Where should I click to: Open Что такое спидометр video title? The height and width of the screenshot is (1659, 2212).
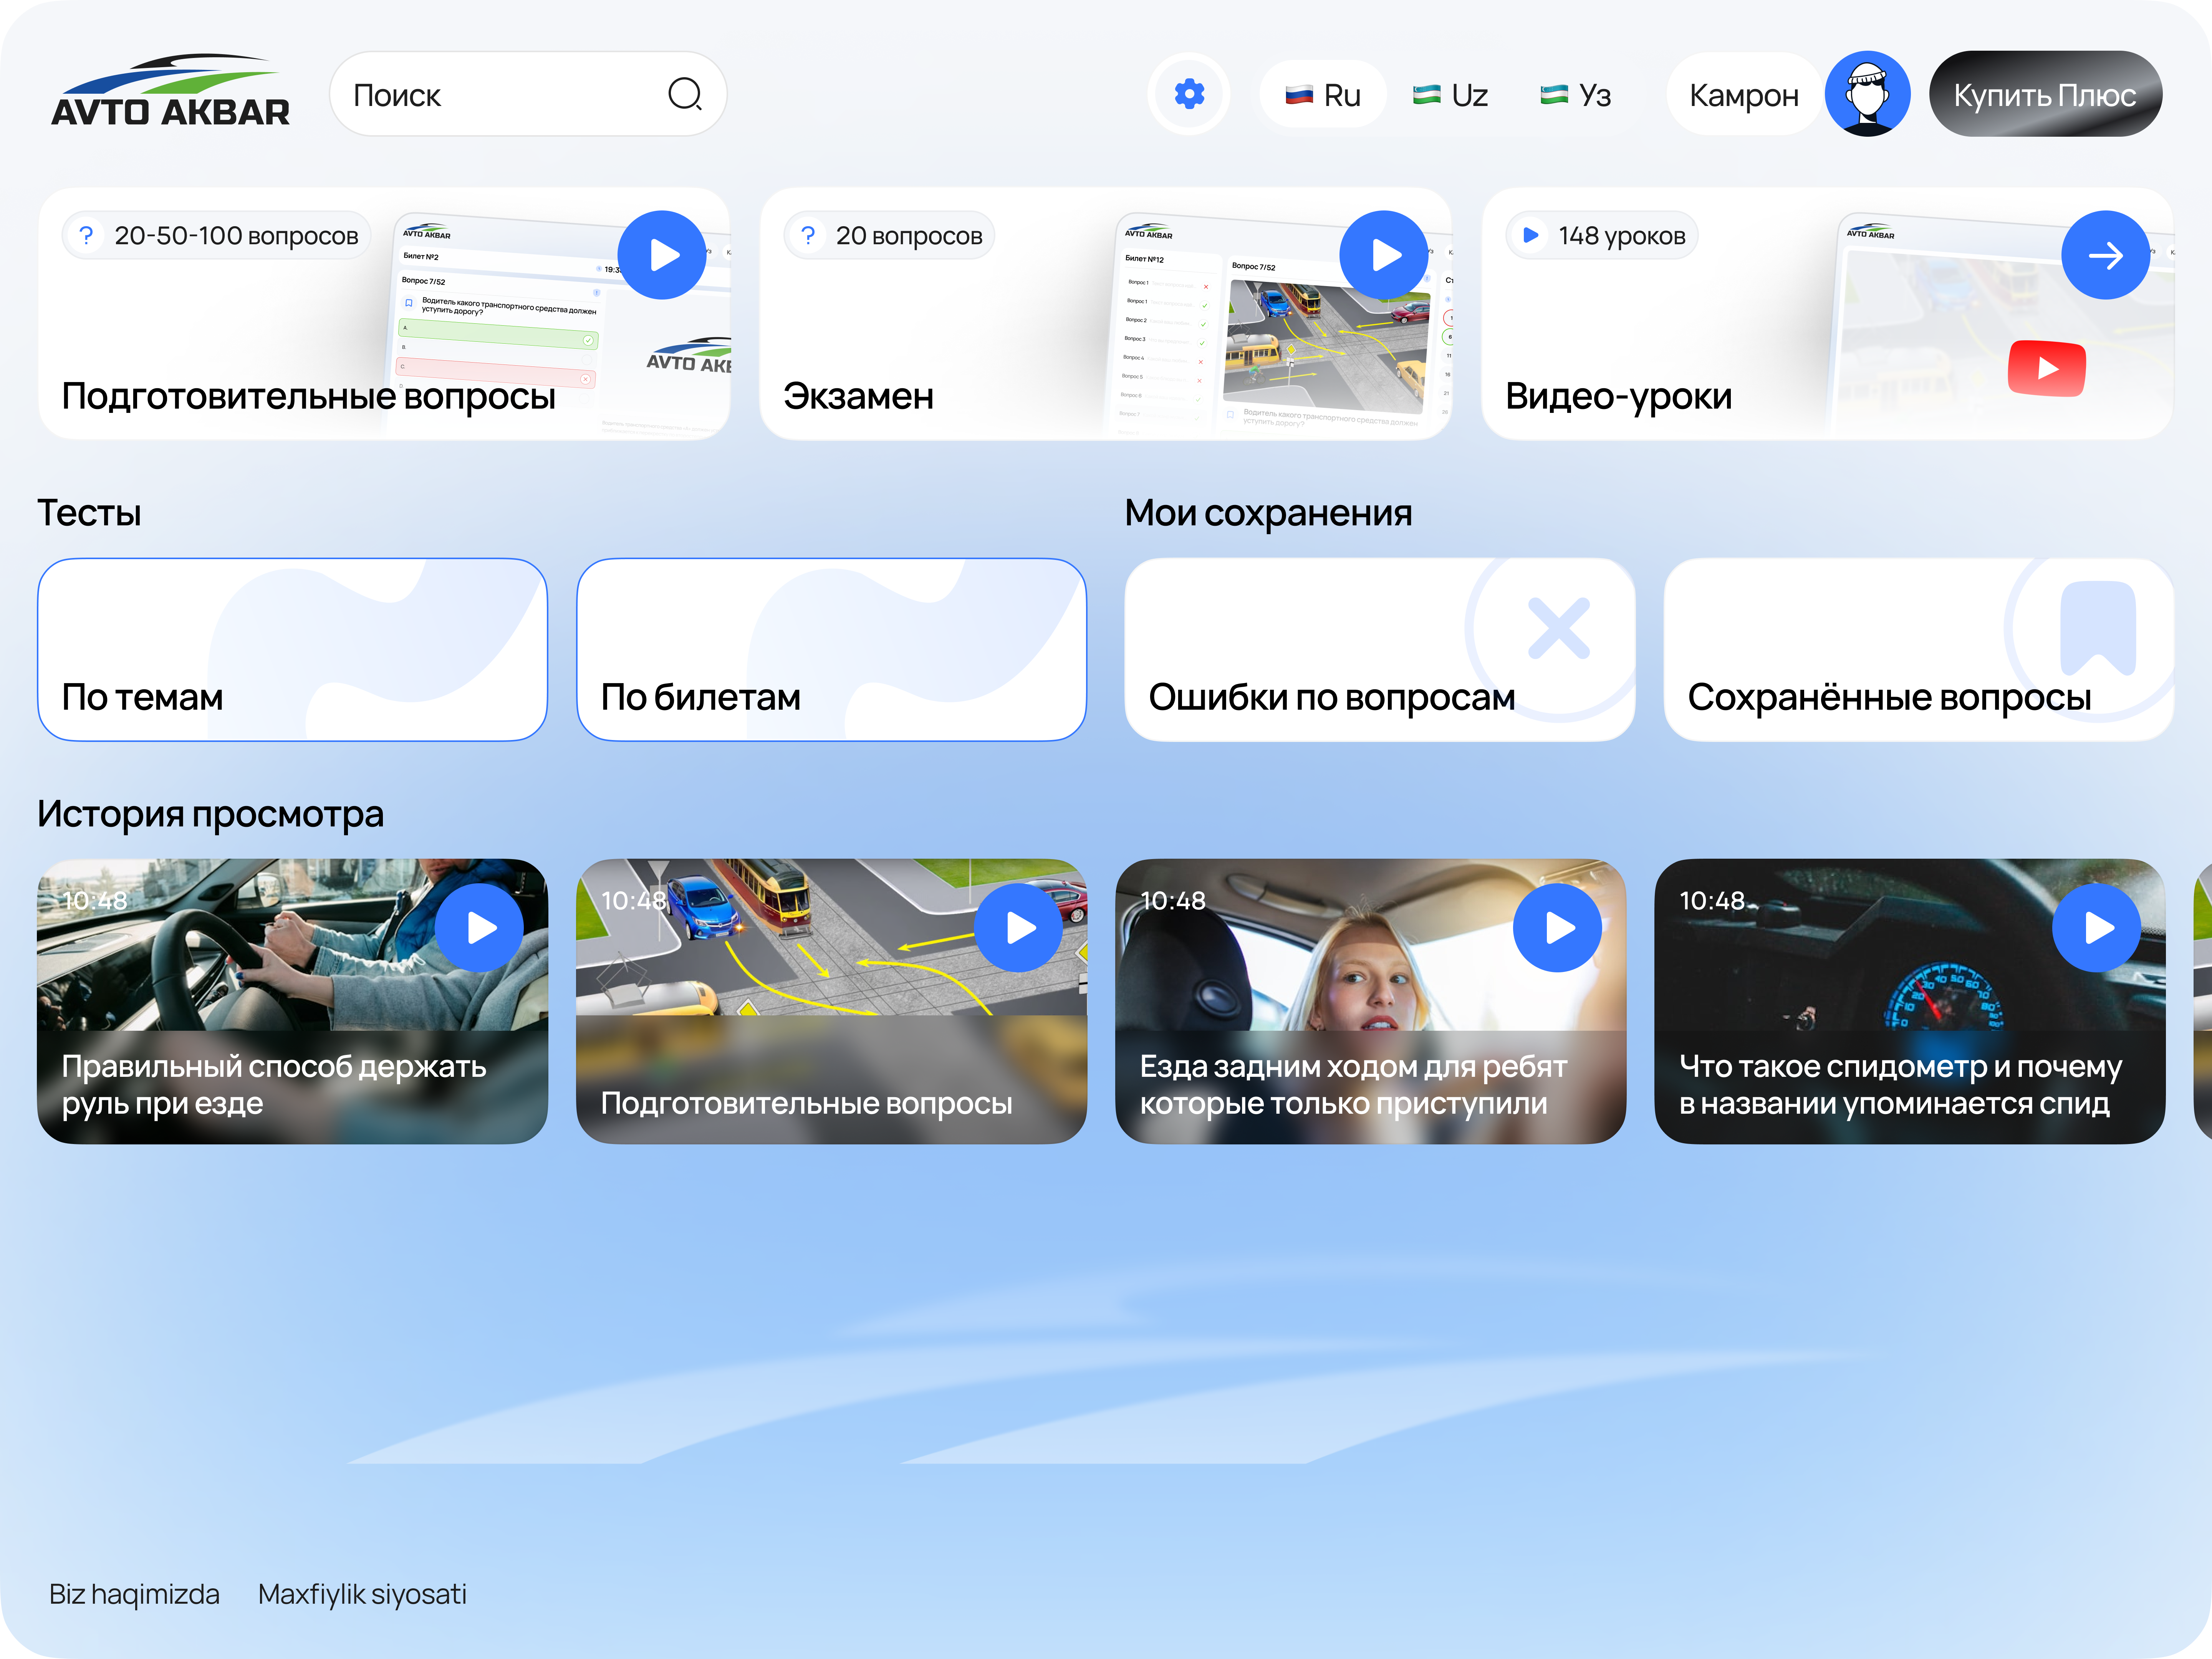click(x=1900, y=1085)
